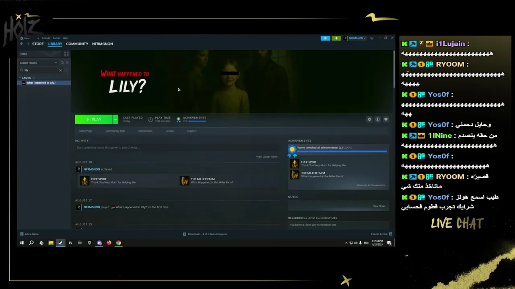515x289 pixels.
Task: Open the green notifications bell
Action: click(336, 38)
